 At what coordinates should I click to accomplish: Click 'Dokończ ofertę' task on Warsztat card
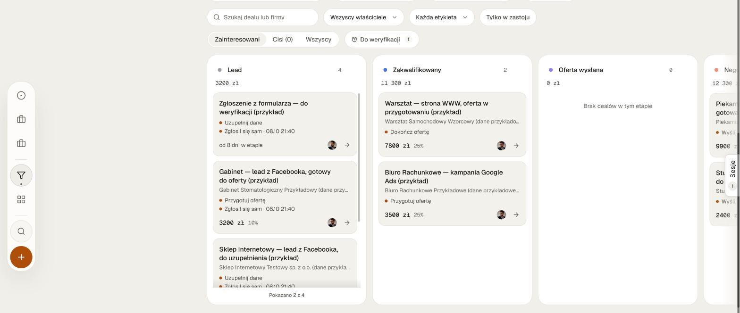(409, 132)
